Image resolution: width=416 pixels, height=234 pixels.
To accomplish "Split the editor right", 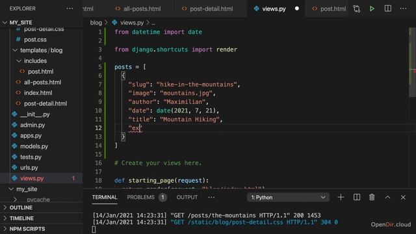I will 388,8.
